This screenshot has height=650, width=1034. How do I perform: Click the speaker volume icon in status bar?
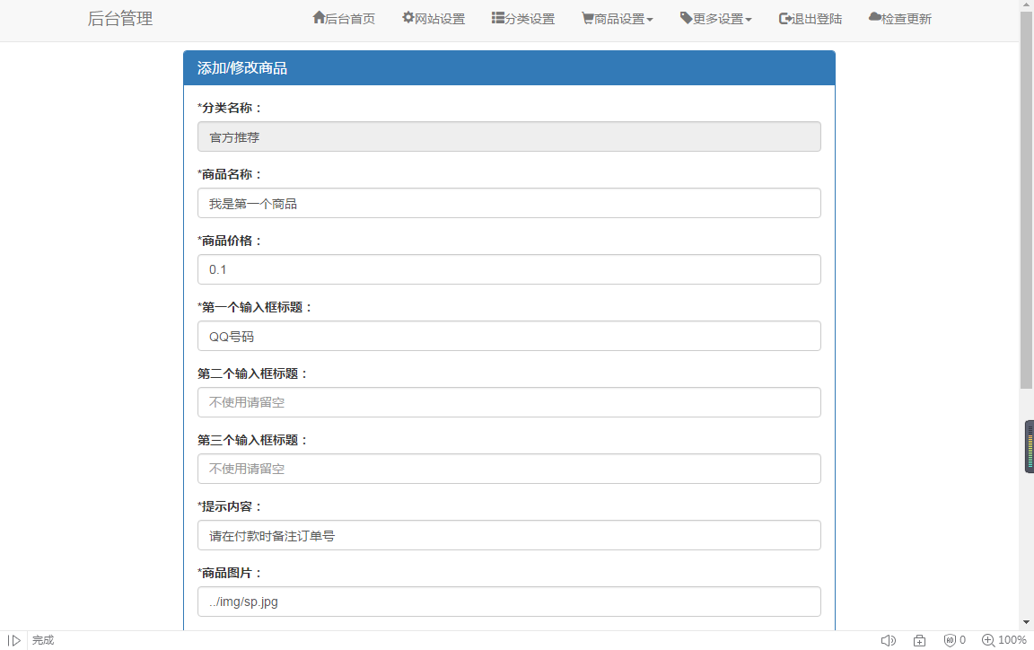point(889,640)
